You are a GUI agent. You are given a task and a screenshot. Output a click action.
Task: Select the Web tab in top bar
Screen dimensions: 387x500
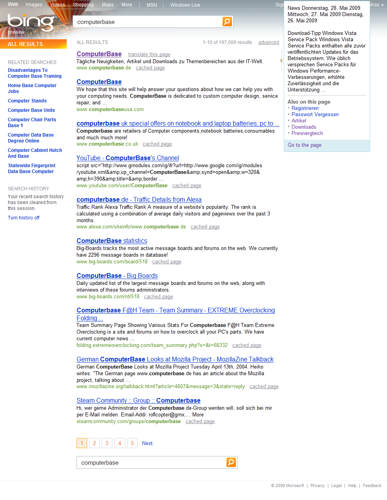coord(13,4)
